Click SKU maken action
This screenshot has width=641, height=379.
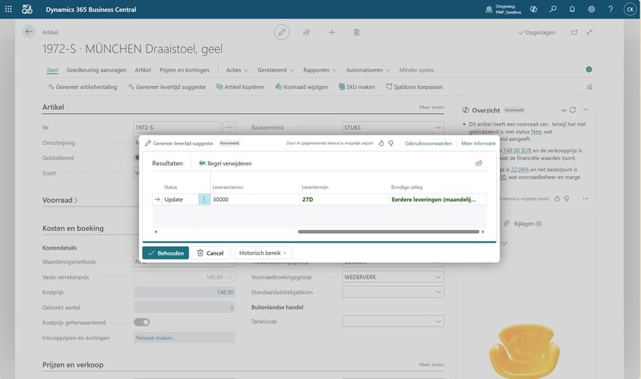(357, 87)
